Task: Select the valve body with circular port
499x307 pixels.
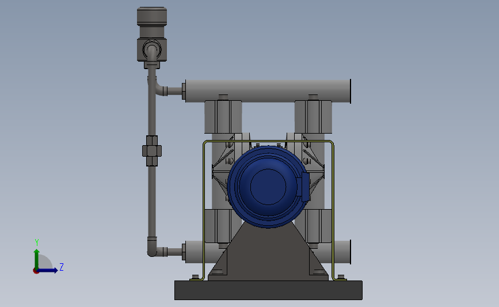Action: pyautogui.click(x=152, y=50)
